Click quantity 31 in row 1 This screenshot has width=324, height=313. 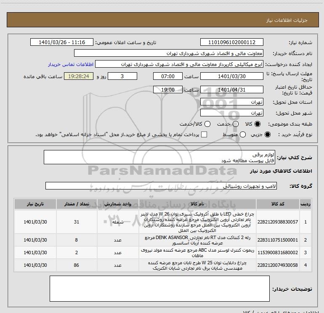pos(77,222)
